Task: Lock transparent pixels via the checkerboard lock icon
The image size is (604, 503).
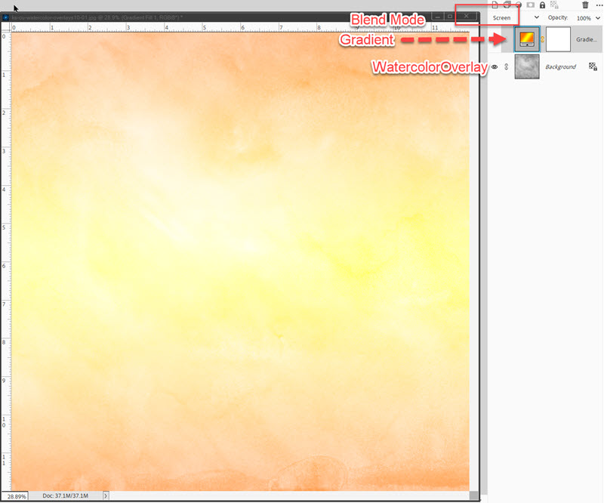Action: click(554, 5)
